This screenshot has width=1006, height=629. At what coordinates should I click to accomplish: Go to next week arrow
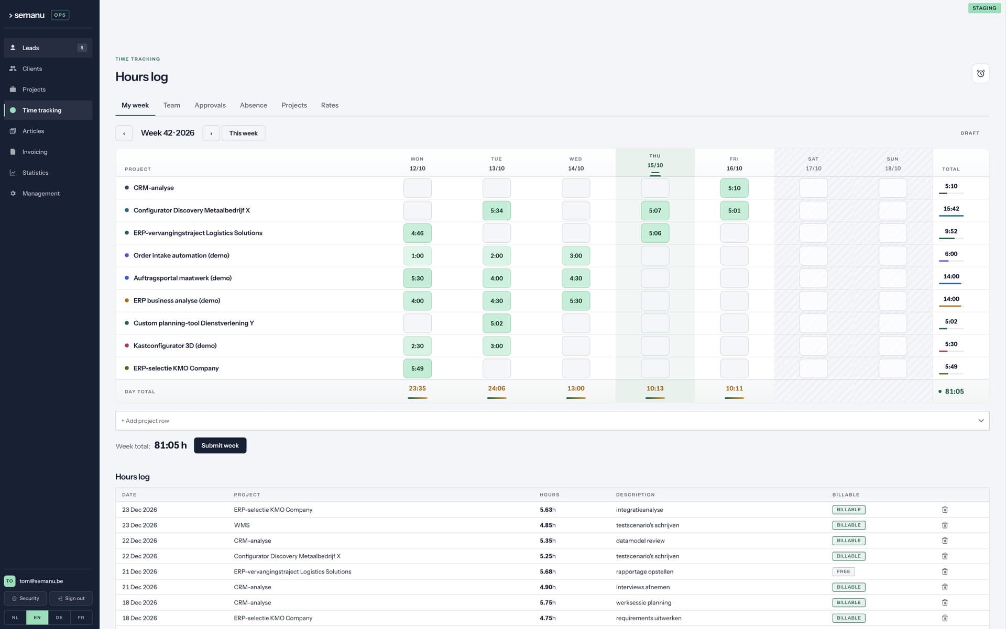(211, 133)
